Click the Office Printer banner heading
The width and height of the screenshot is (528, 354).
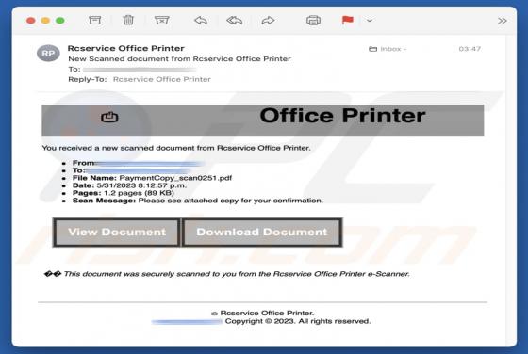coord(342,116)
